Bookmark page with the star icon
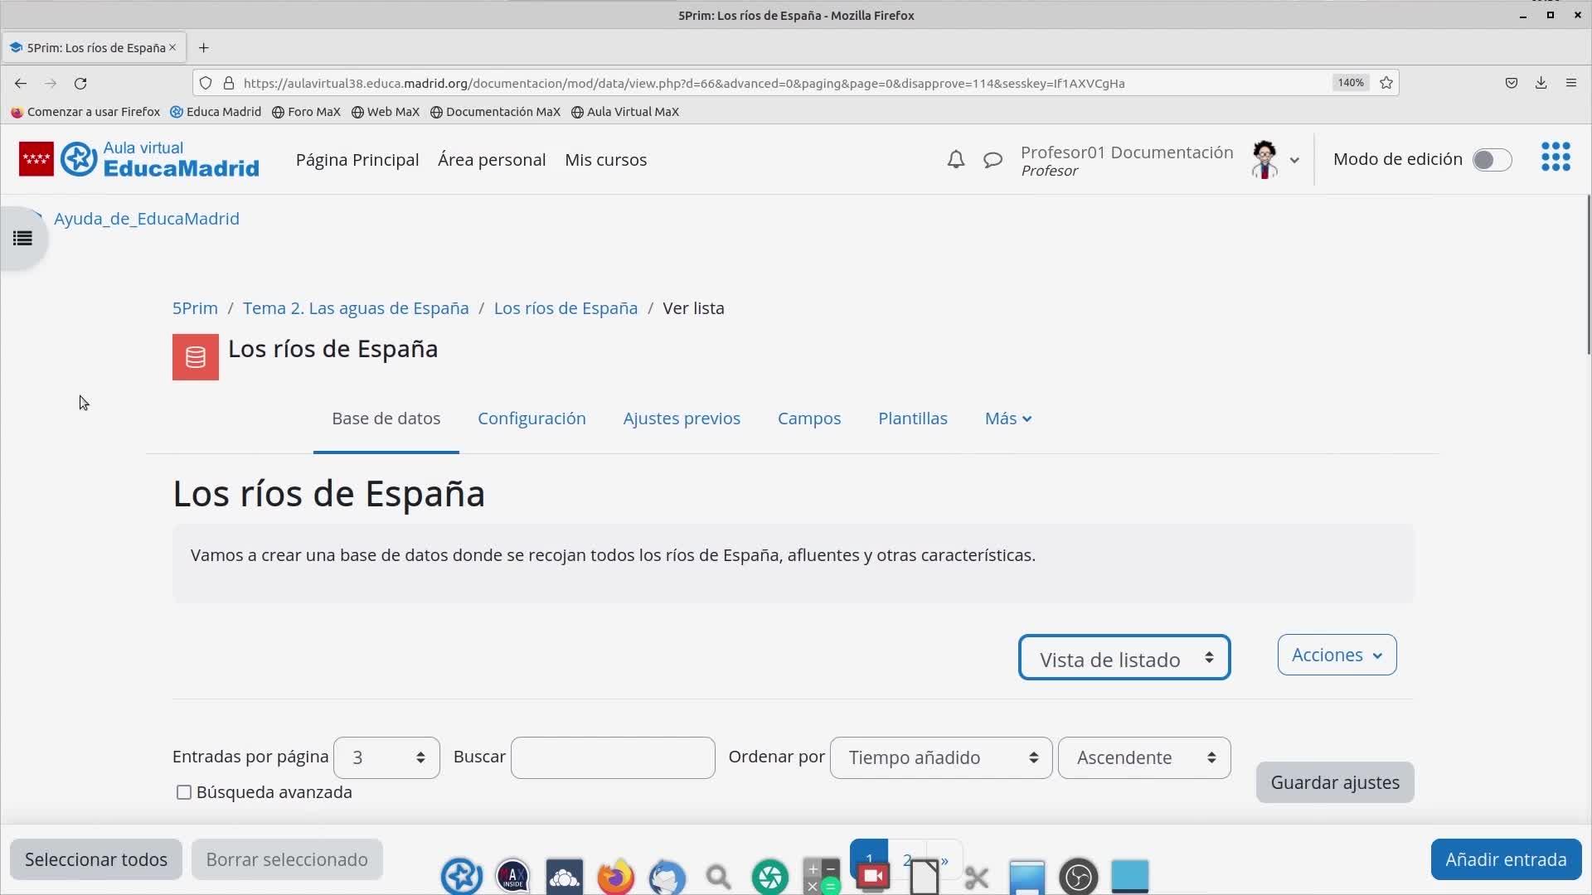 pos(1386,83)
